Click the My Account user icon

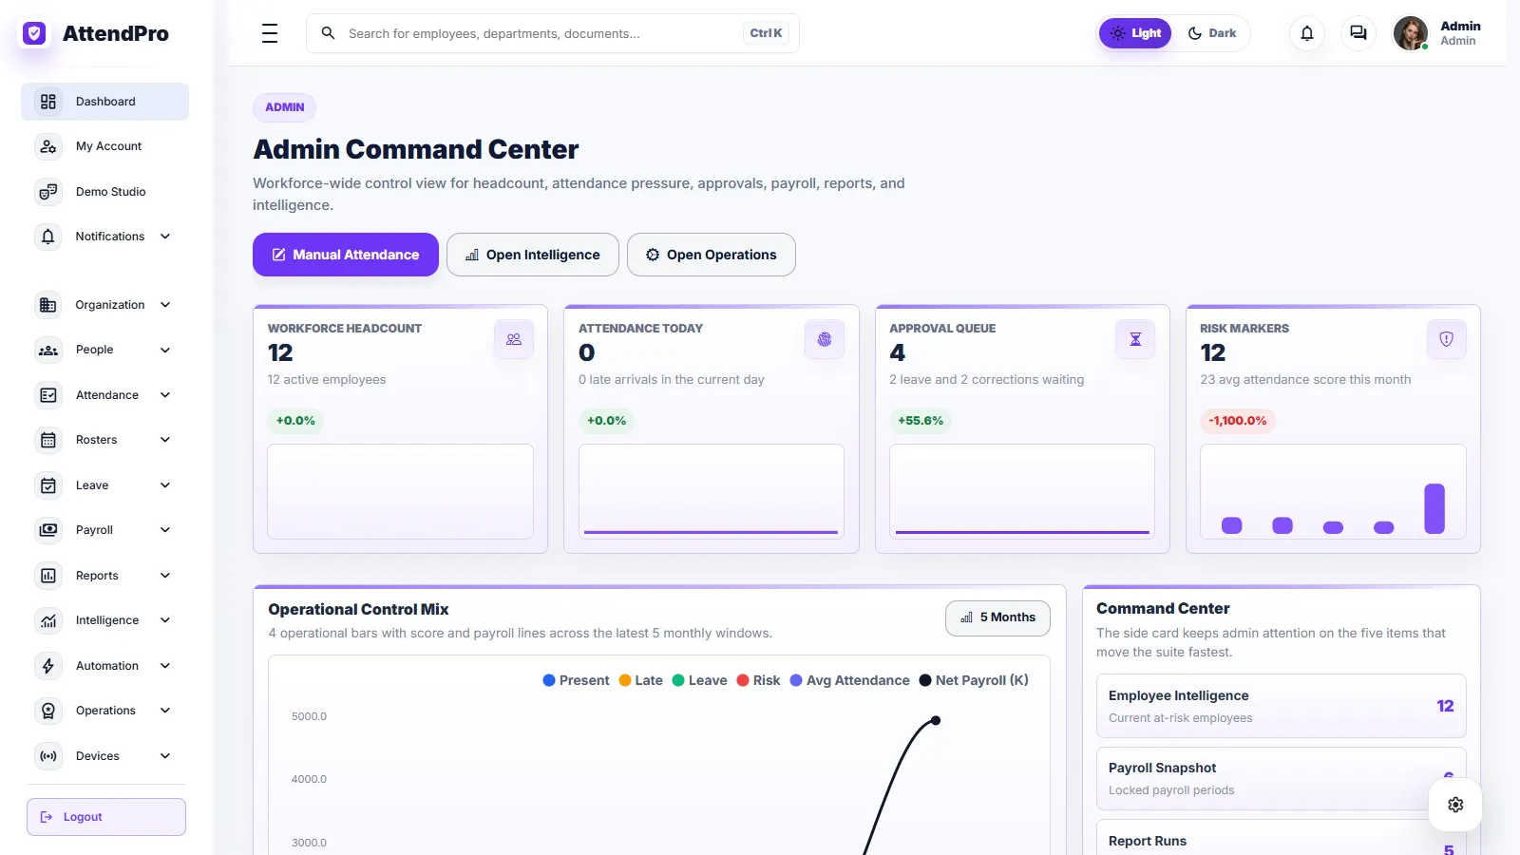(48, 146)
